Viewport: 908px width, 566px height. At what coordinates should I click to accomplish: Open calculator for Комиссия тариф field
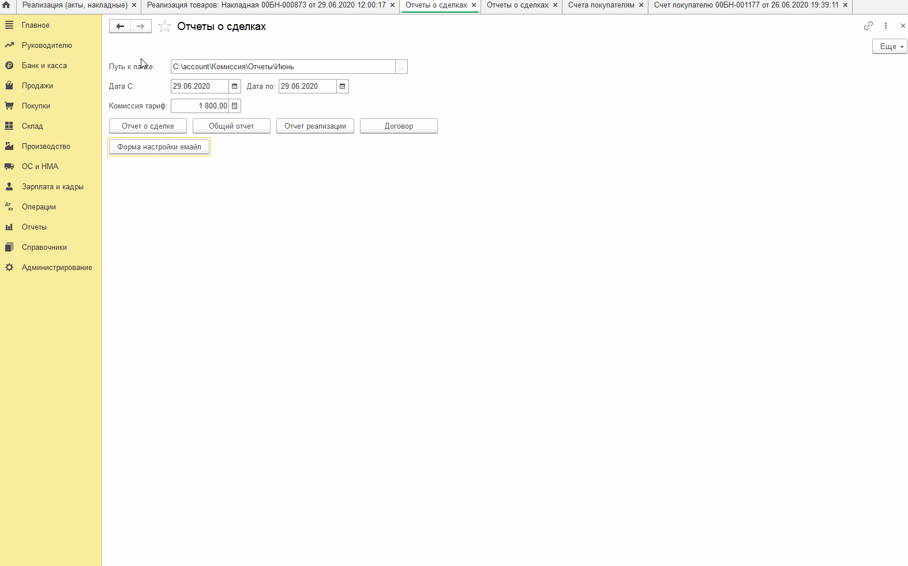coord(235,106)
